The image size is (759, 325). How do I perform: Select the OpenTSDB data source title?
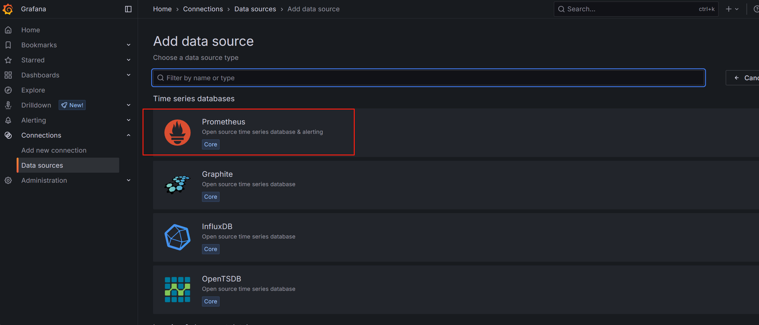click(x=221, y=279)
